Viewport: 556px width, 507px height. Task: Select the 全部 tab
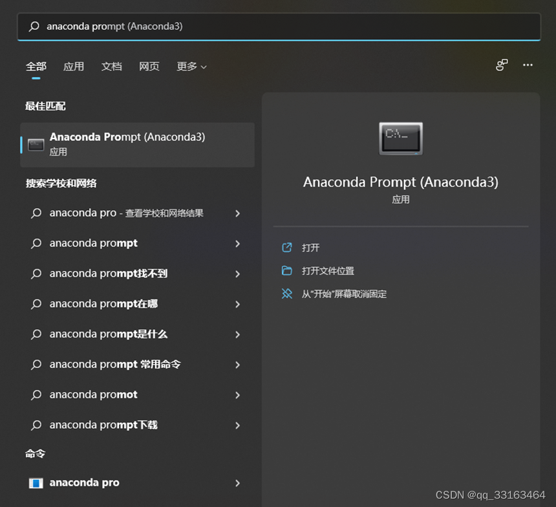pyautogui.click(x=36, y=67)
